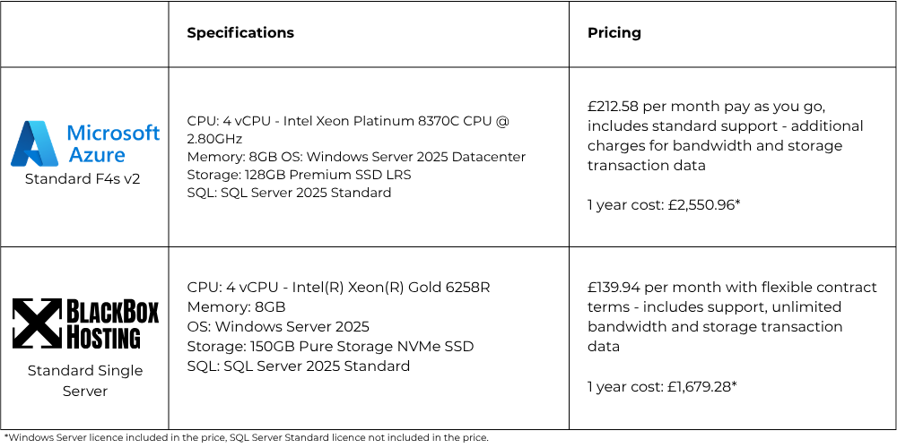Select the Specifications column header
This screenshot has width=897, height=448.
click(240, 33)
